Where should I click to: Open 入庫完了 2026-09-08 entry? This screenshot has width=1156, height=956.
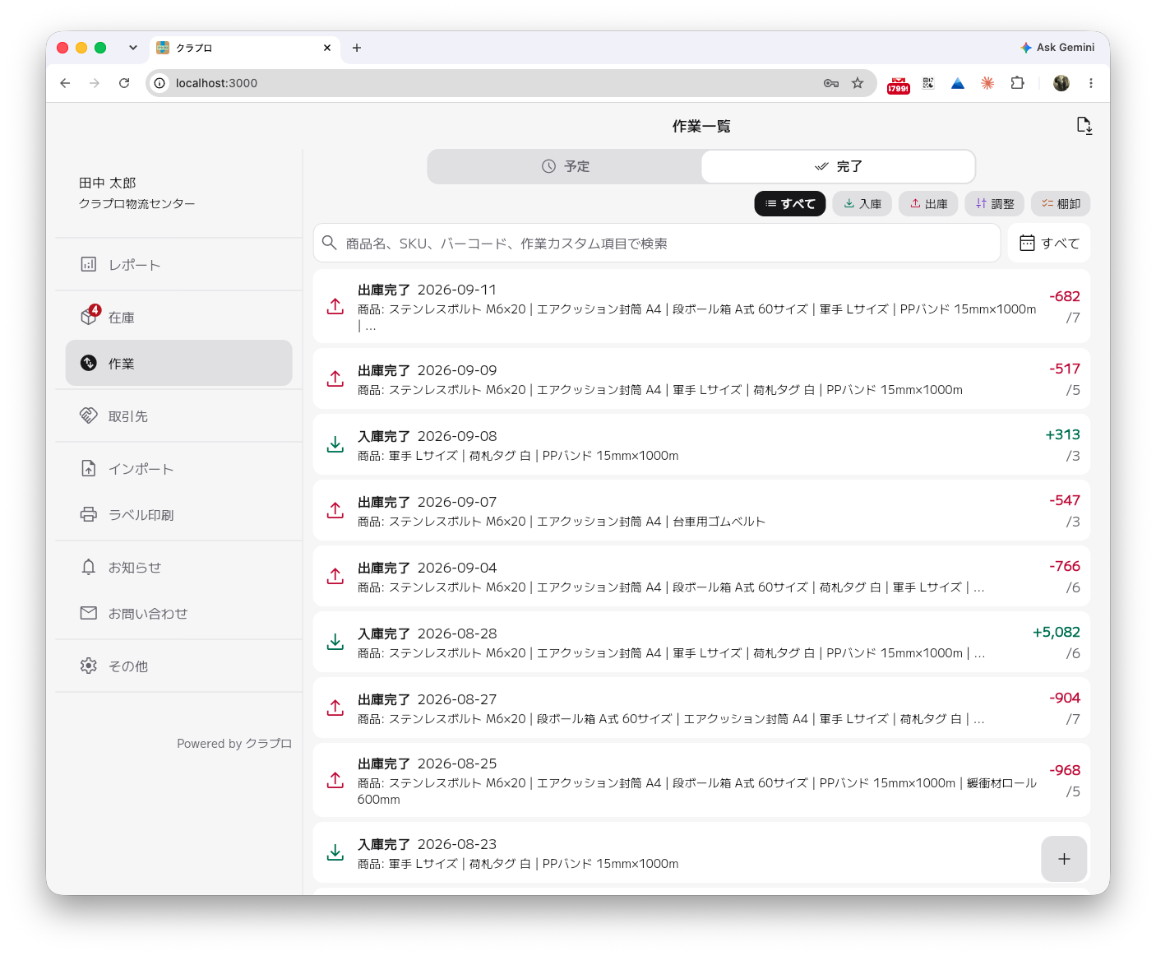pos(701,444)
